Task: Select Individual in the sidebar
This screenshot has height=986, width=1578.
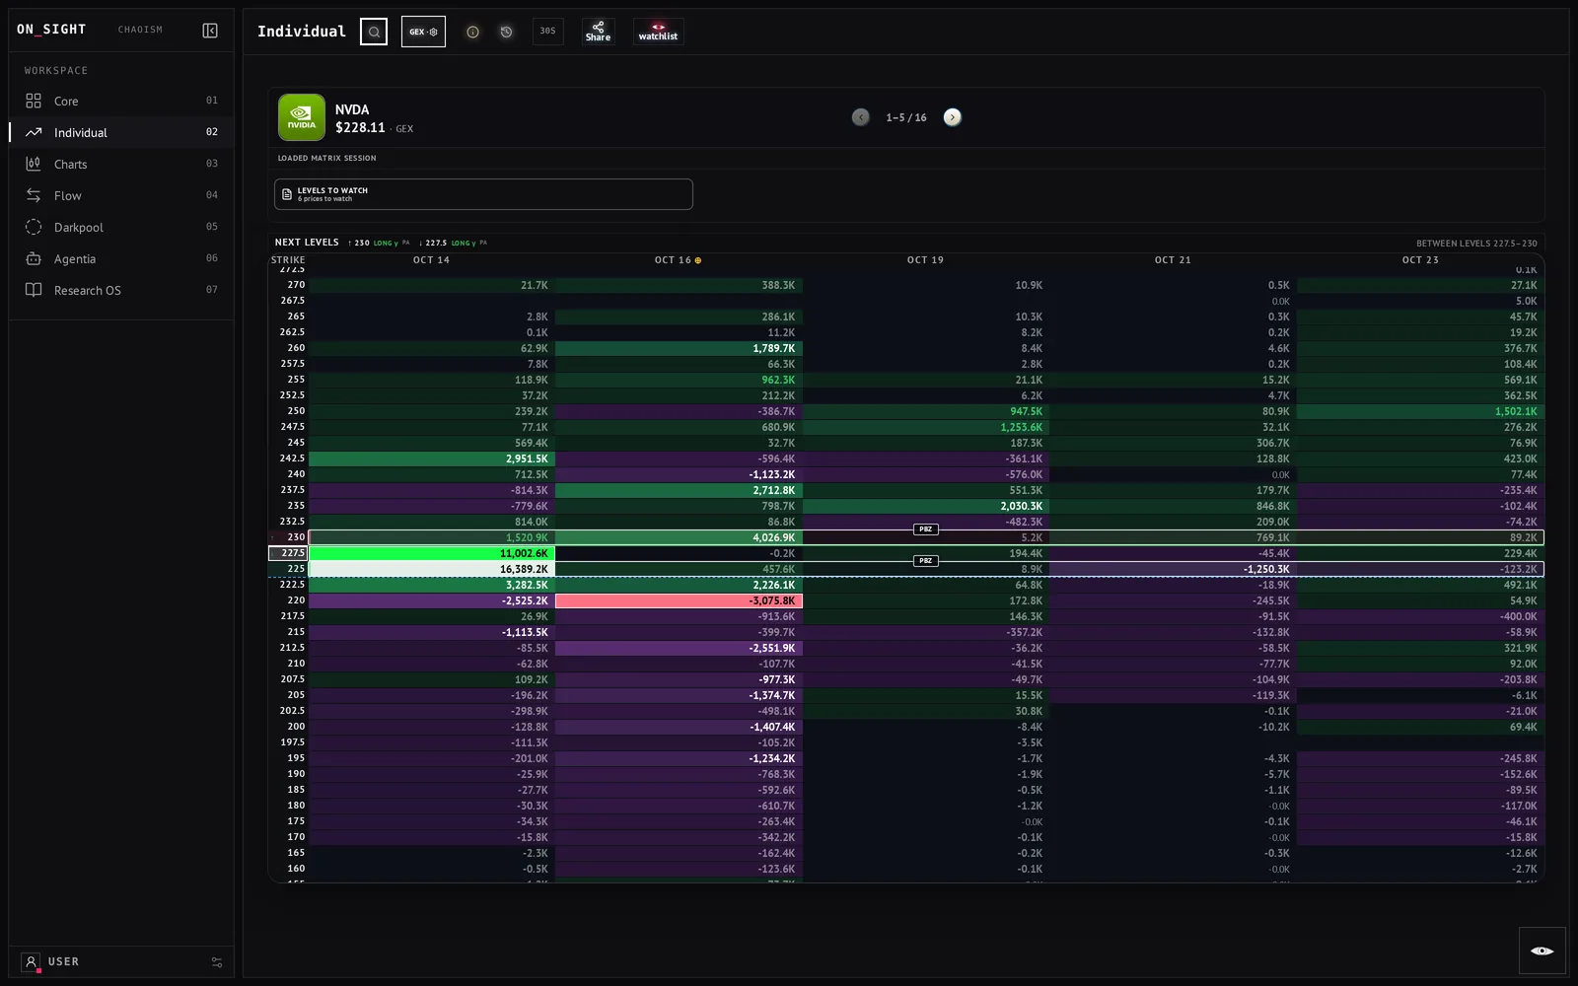Action: tap(121, 132)
